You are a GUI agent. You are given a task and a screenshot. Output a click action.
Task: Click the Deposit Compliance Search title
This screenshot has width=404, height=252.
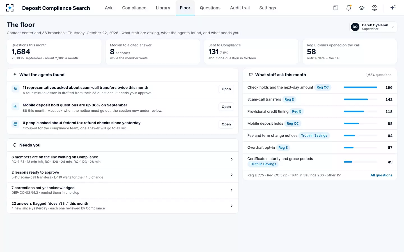pyautogui.click(x=56, y=8)
